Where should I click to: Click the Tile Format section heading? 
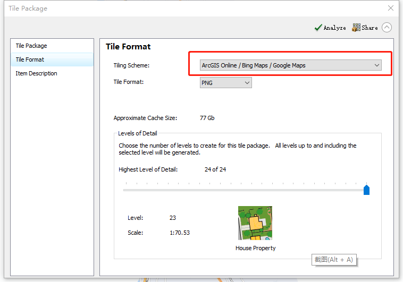(128, 47)
